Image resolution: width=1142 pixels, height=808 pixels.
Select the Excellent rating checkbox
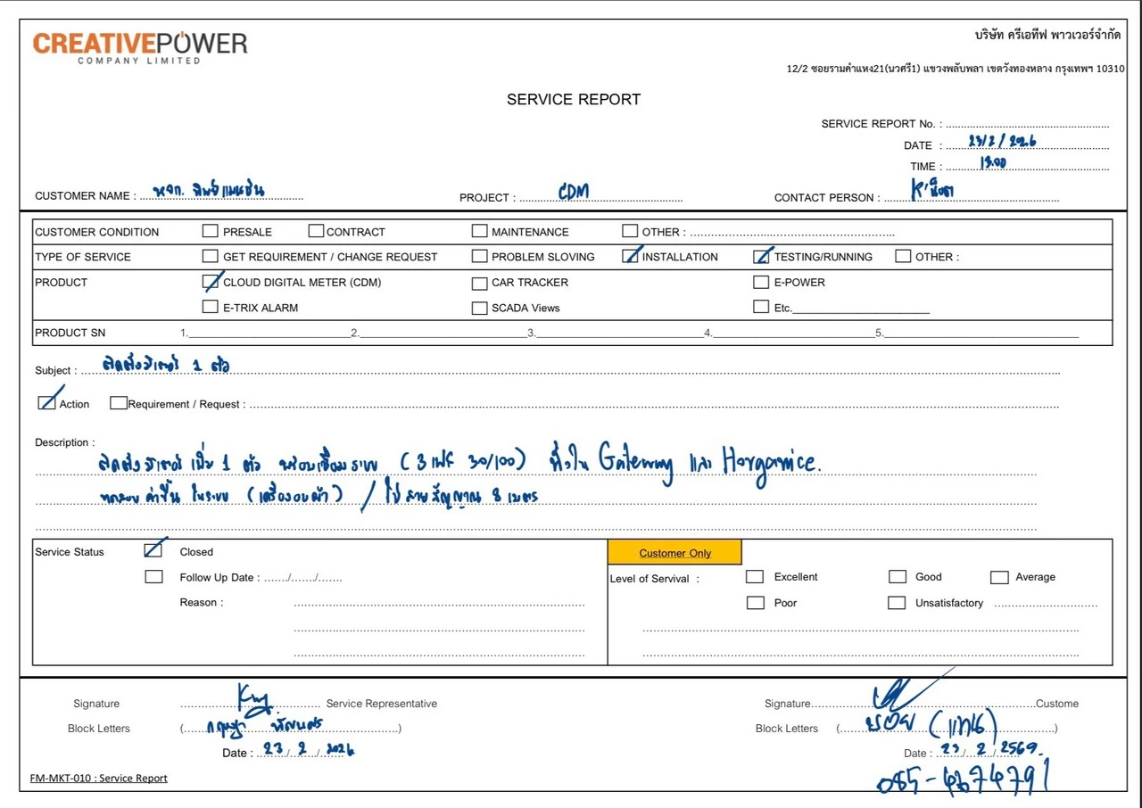(755, 576)
